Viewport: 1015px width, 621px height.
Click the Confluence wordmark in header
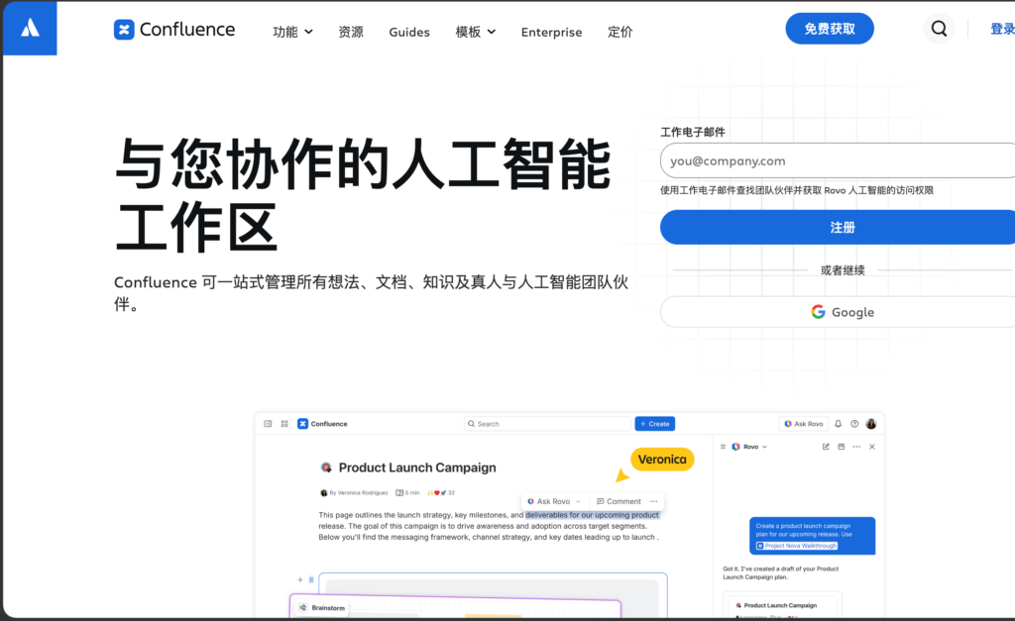[187, 30]
